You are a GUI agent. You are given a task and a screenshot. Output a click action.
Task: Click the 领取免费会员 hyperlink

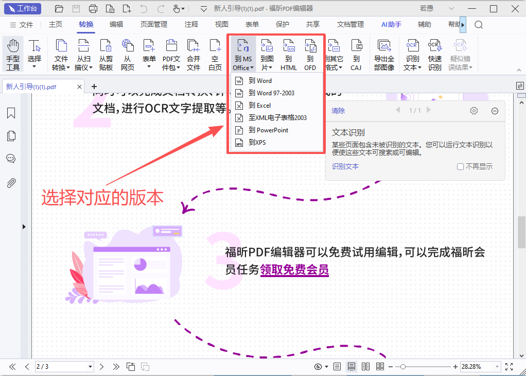[x=294, y=269]
